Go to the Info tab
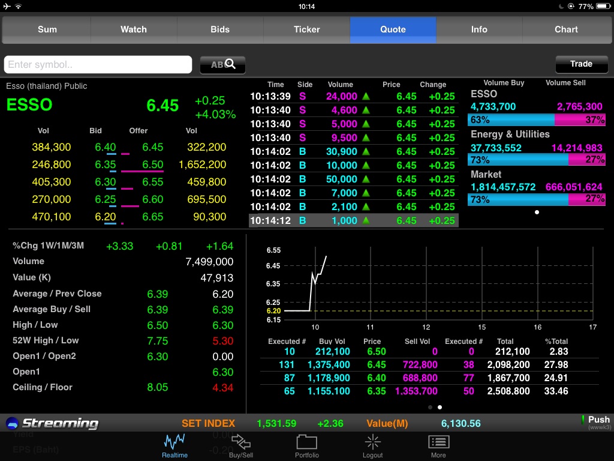The image size is (614, 461). pyautogui.click(x=479, y=29)
